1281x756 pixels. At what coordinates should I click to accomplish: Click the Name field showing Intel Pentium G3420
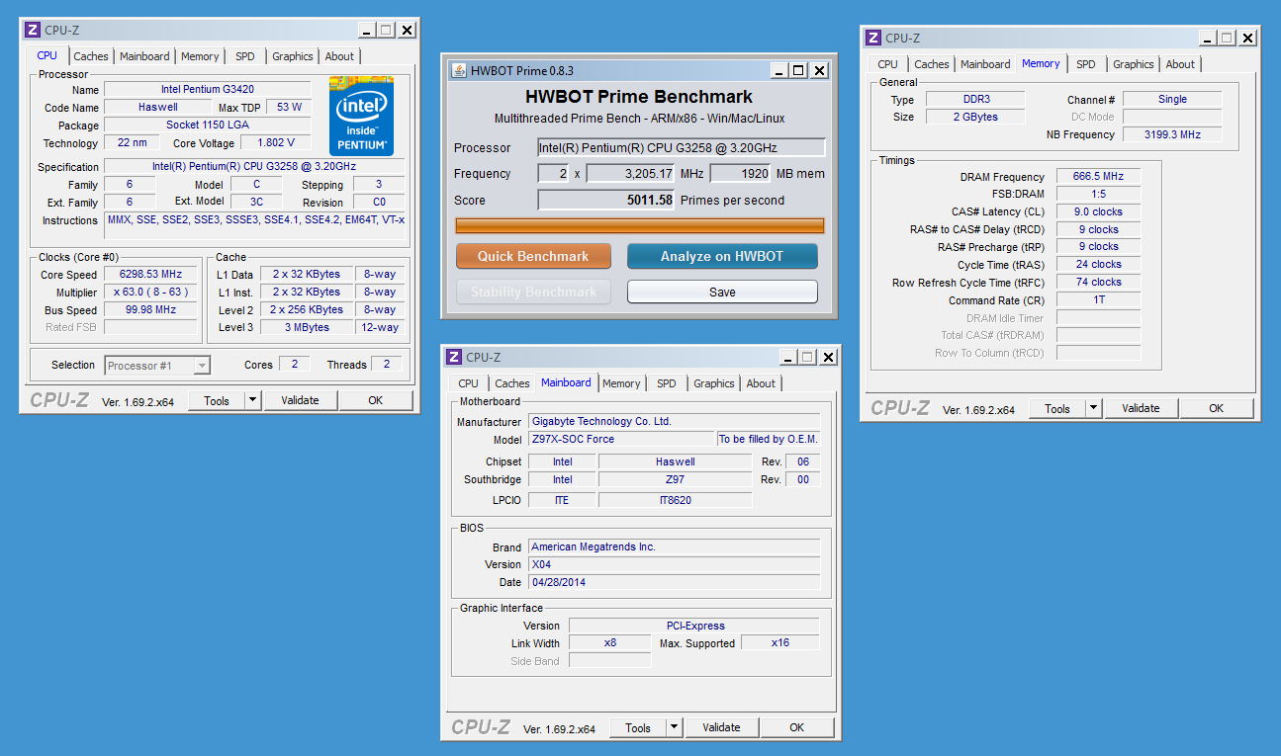(x=208, y=90)
